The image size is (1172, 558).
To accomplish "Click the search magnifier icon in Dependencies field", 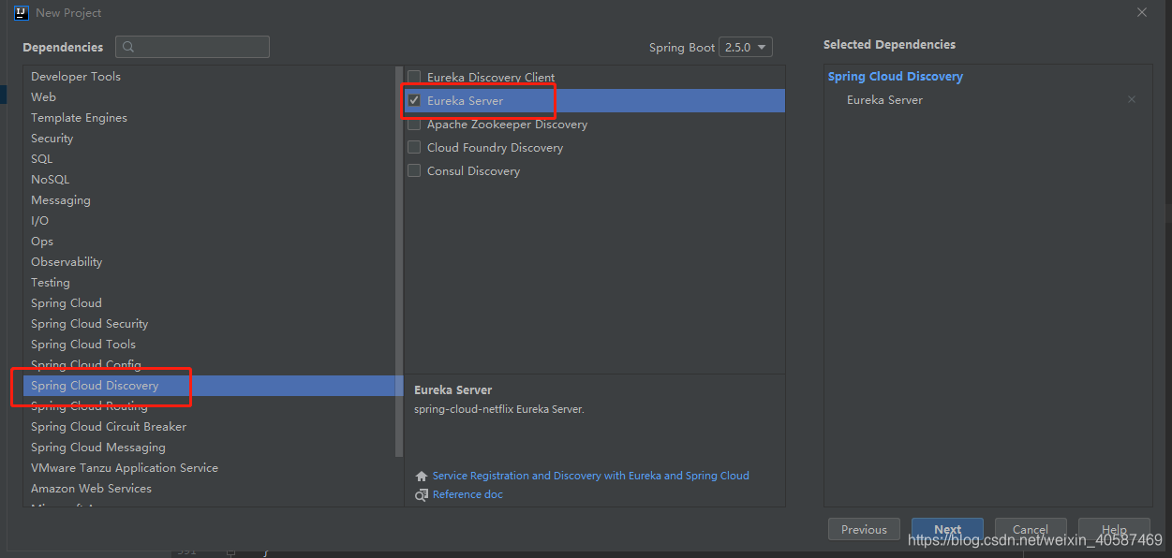I will pyautogui.click(x=128, y=47).
